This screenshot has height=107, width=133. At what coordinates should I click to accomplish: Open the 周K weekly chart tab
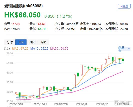(x=32, y=42)
